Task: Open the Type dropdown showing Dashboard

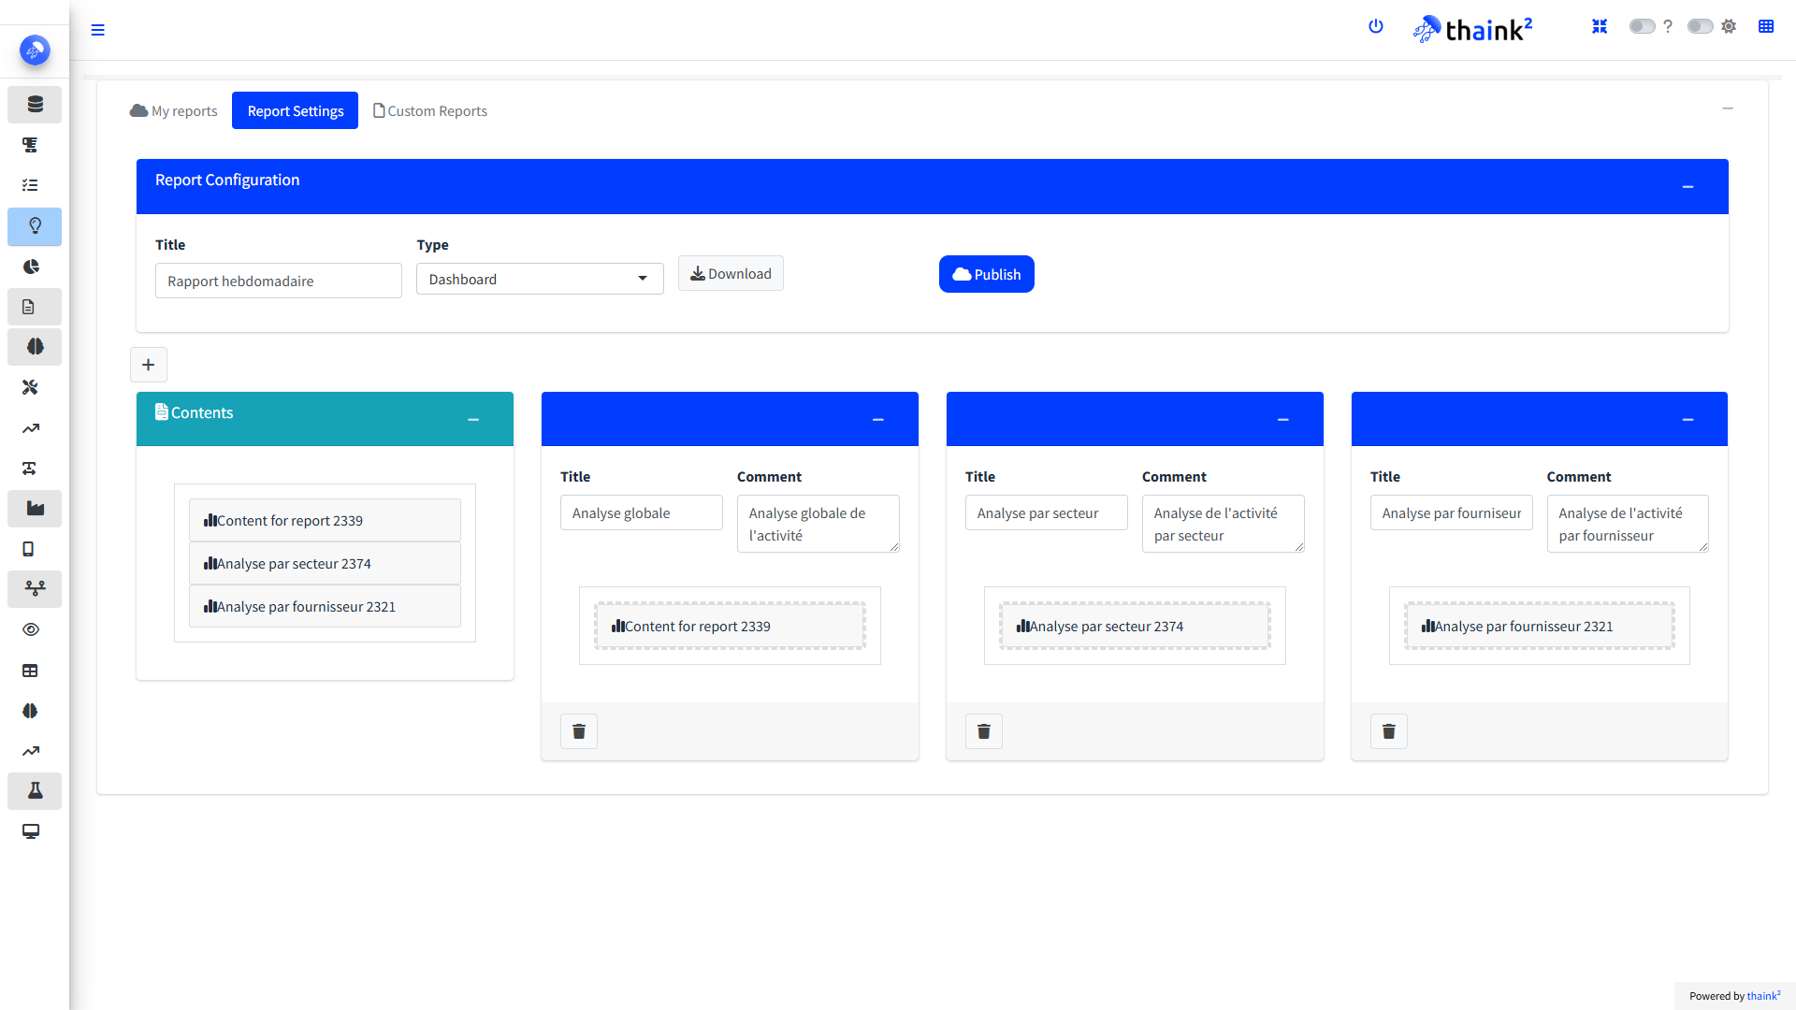Action: (540, 279)
